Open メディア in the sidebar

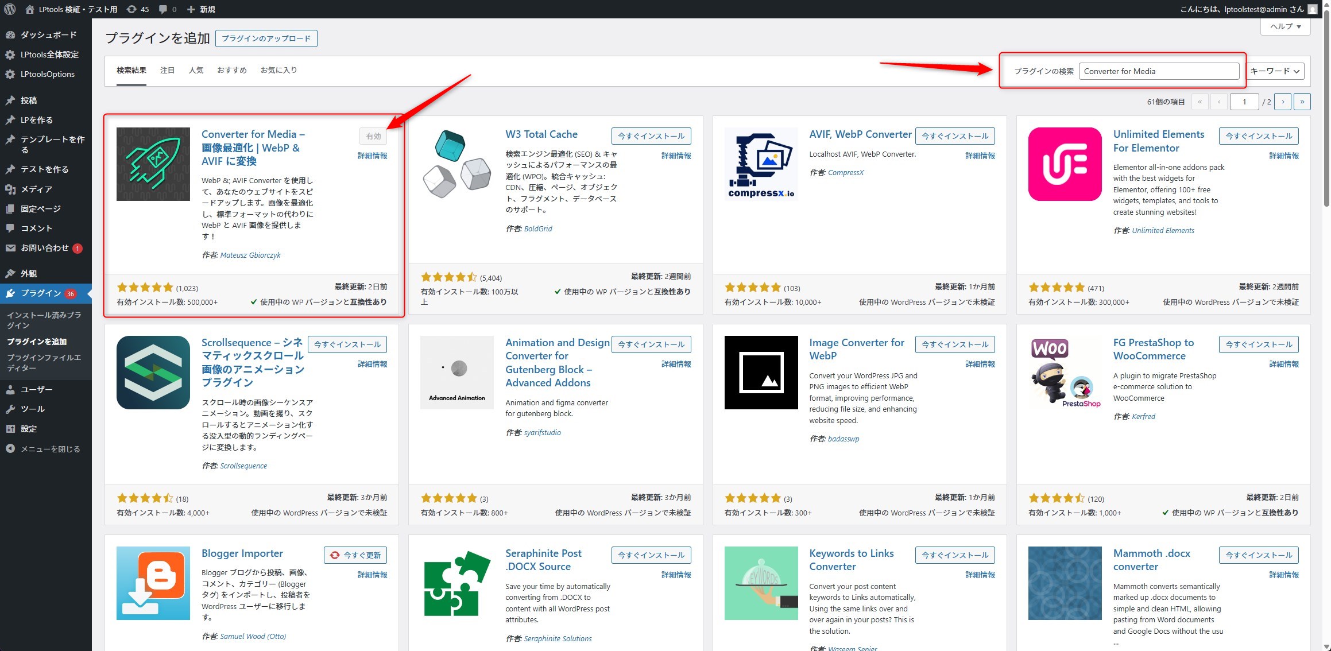[46, 189]
